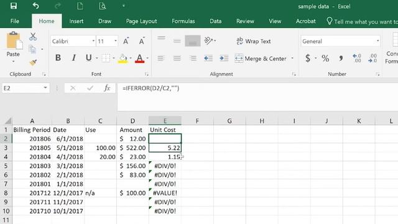398x224 pixels.
Task: Click the Paste clipboard icon
Action: (x=14, y=40)
